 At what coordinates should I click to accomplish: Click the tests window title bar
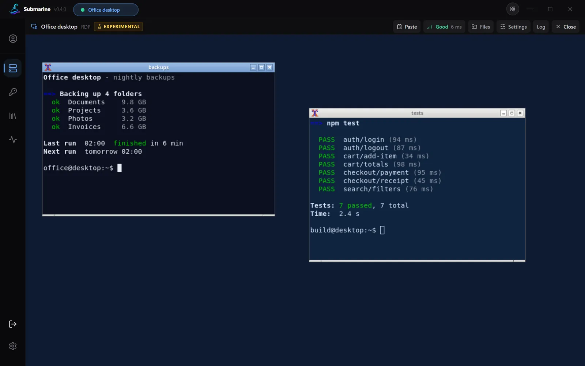click(417, 113)
